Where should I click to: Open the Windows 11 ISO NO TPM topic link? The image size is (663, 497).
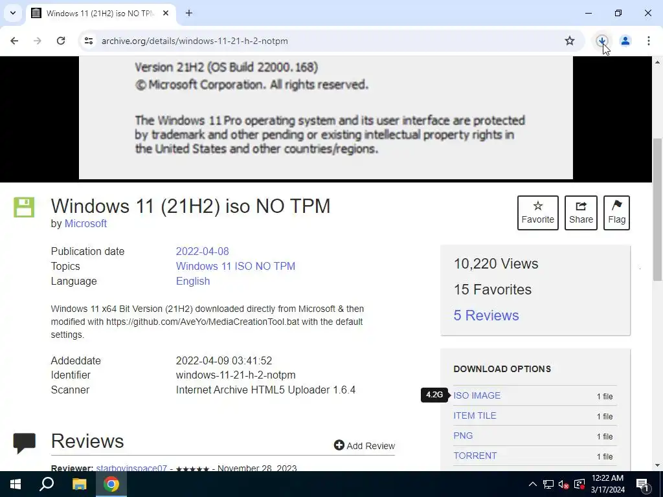click(x=236, y=266)
